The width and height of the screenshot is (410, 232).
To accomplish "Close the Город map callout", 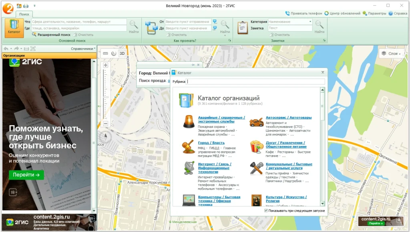I will pos(198,65).
